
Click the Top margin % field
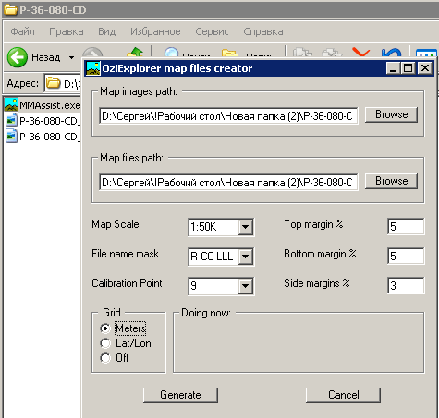click(406, 227)
